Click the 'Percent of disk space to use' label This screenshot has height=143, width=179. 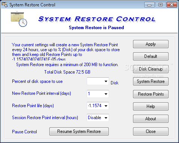(x=37, y=81)
